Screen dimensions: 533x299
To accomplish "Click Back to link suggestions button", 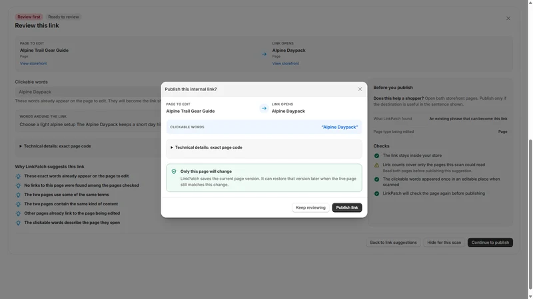I will (393, 243).
